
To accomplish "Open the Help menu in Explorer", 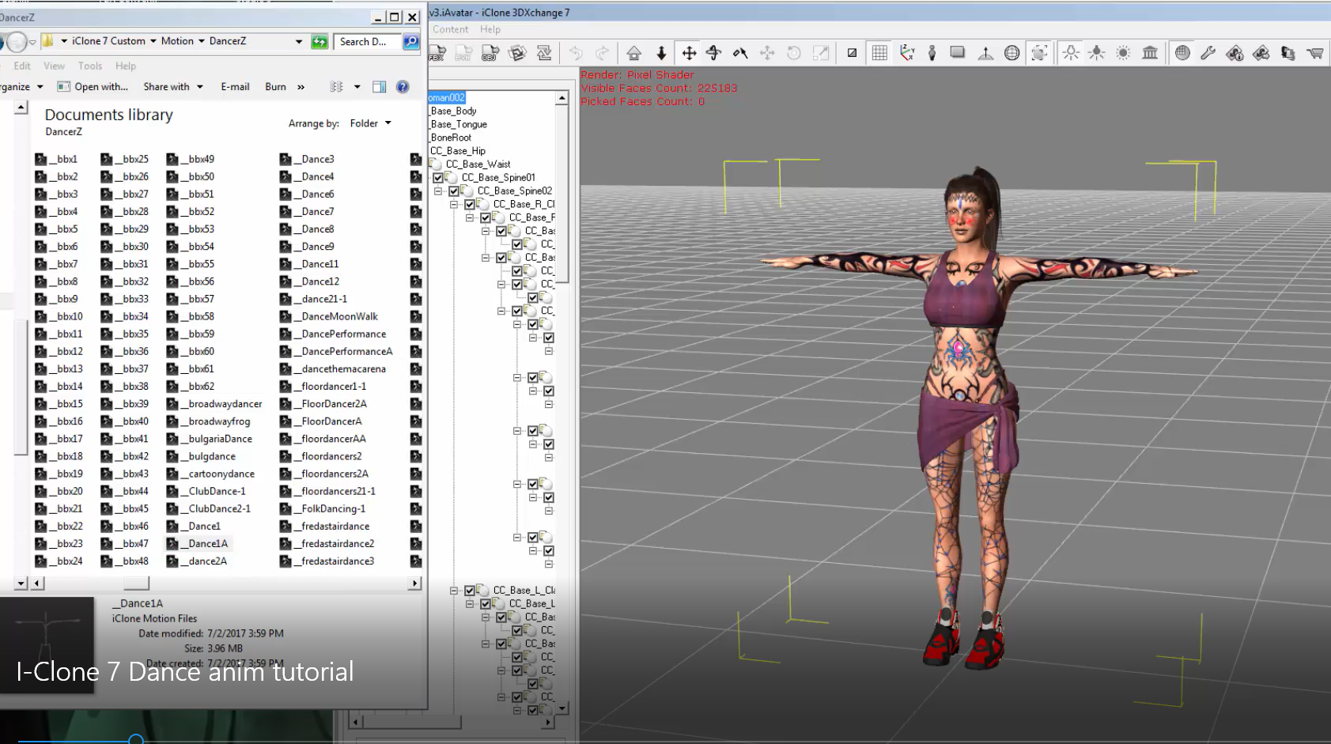I will click(x=125, y=66).
